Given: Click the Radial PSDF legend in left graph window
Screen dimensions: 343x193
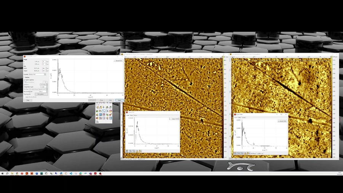Looking at the screenshot, I should 174,119.
